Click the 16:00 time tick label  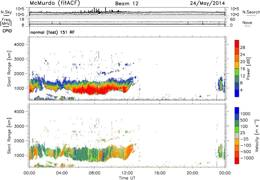(160, 173)
